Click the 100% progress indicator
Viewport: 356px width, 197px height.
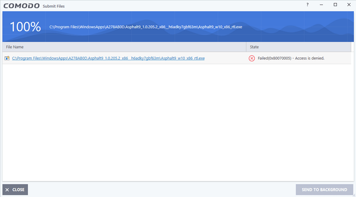tap(25, 27)
